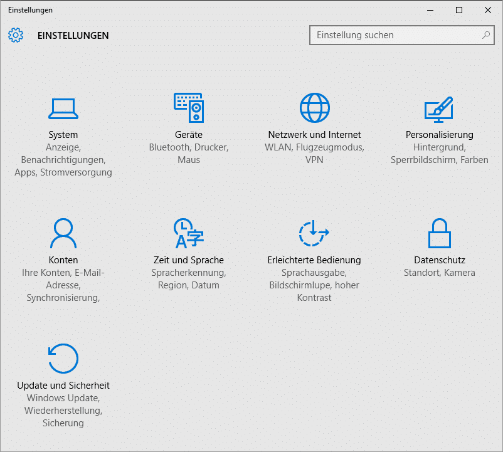The height and width of the screenshot is (452, 503).
Task: Click the EINSTELLUNGEN header text
Action: 73,36
